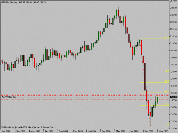Select the Fibonacci 50.0 level label
The height and width of the screenshot is (133, 178).
pos(167,81)
